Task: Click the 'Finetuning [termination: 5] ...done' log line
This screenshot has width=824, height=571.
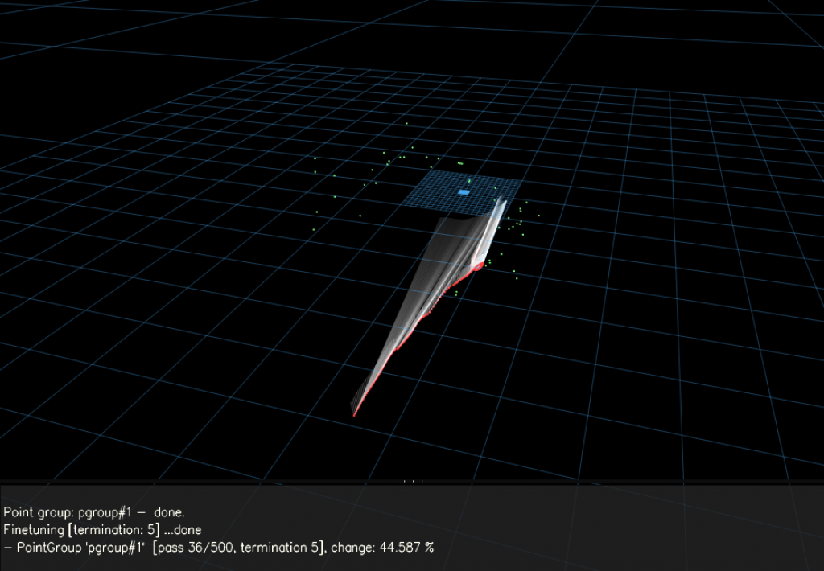Action: click(x=102, y=530)
